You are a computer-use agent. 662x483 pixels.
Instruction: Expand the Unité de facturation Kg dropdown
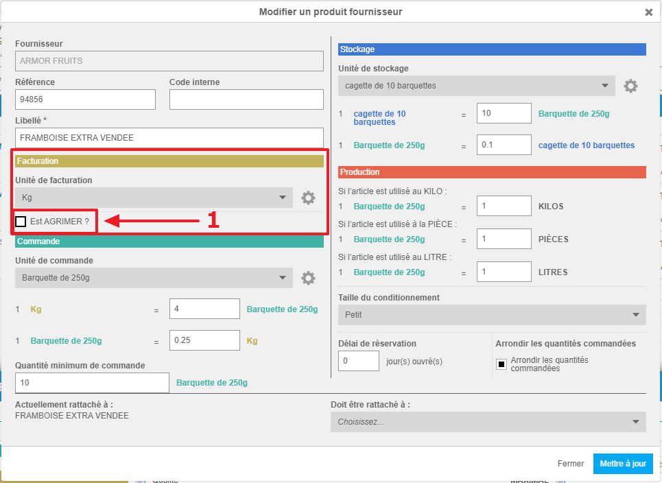click(154, 198)
